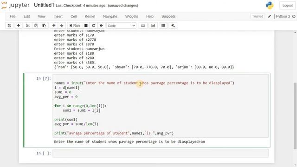
Task: Click output line enter marks of s170
Action: pos(74,35)
